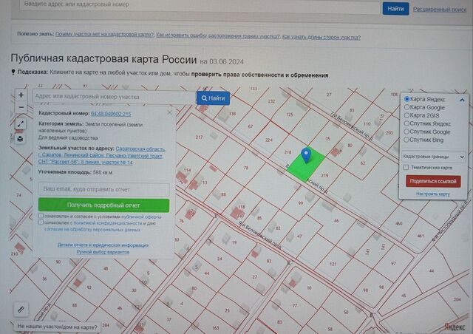The height and width of the screenshot is (334, 473).
Task: Select Спутник Яндекс radio option
Action: pyautogui.click(x=406, y=123)
